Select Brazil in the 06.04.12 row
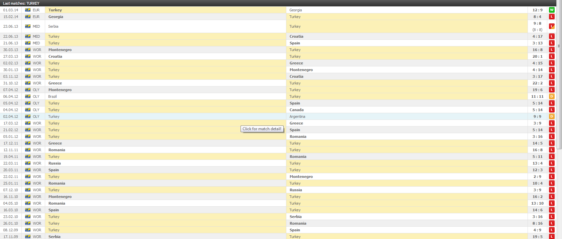Viewport: 562px width, 239px height. pos(53,96)
